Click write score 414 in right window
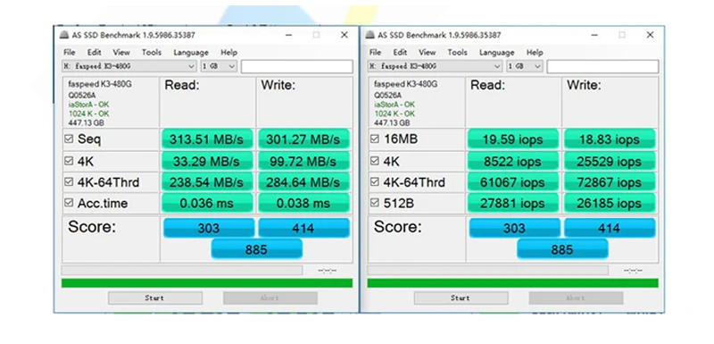Screen dimensions: 714x344 [x=610, y=228]
